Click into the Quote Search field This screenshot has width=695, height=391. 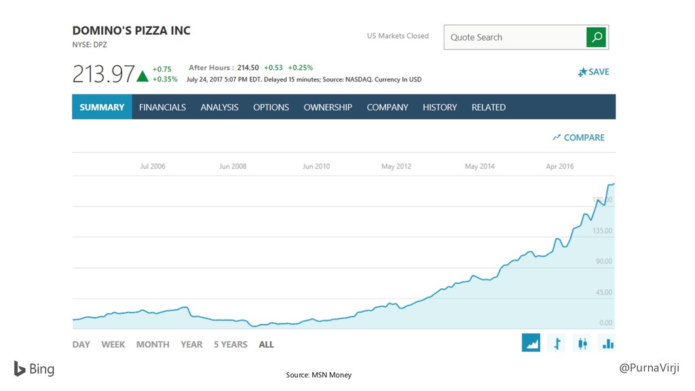coord(515,37)
